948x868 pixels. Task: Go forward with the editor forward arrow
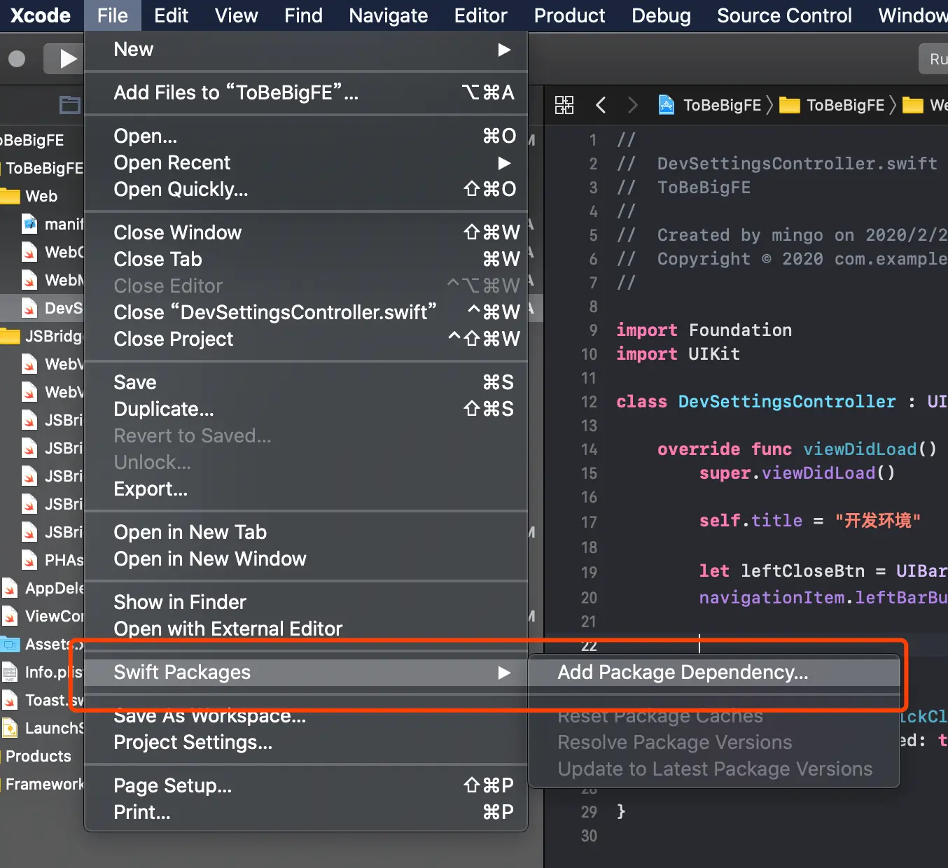tap(632, 105)
